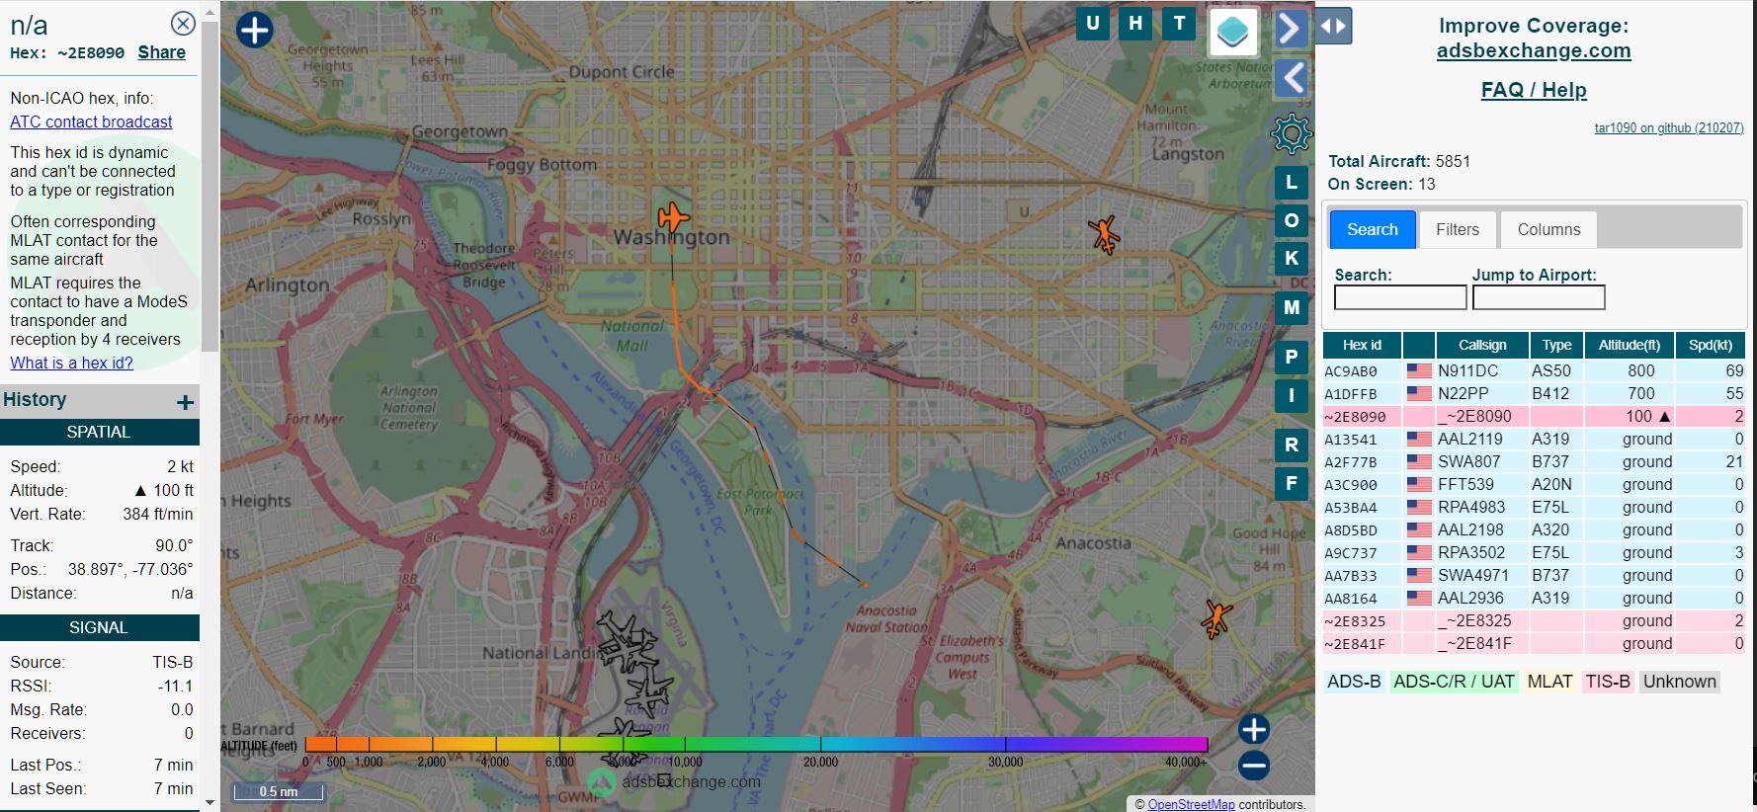Click the US flag in N911DC row
The image size is (1757, 812).
pyautogui.click(x=1419, y=371)
